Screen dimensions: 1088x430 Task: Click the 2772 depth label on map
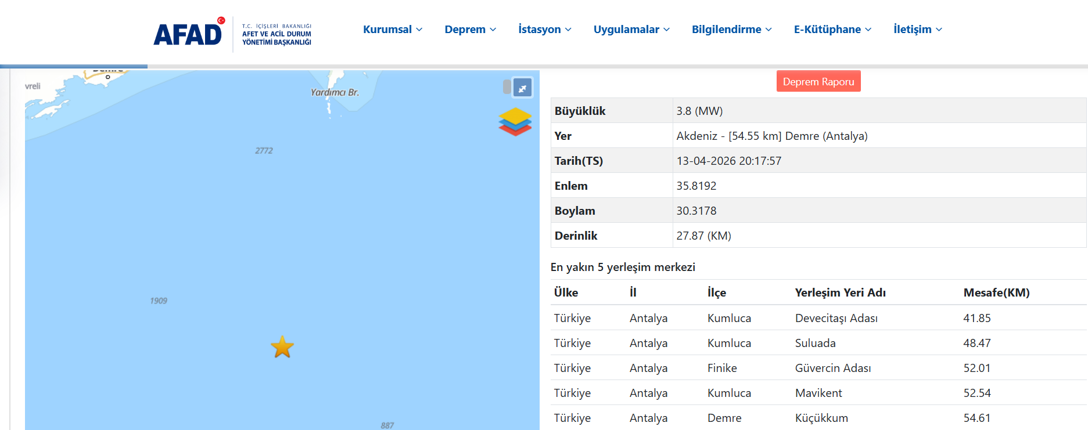click(x=264, y=151)
